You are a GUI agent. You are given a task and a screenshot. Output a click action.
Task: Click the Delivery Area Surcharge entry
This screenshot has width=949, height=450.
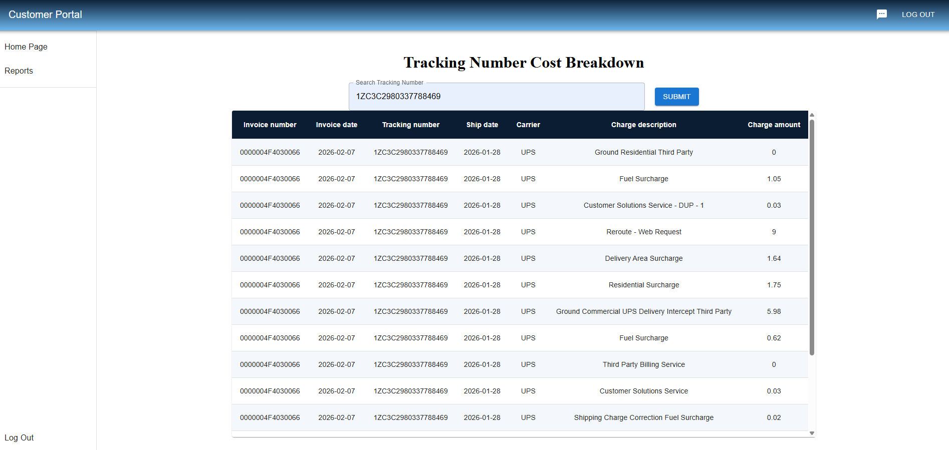(643, 258)
